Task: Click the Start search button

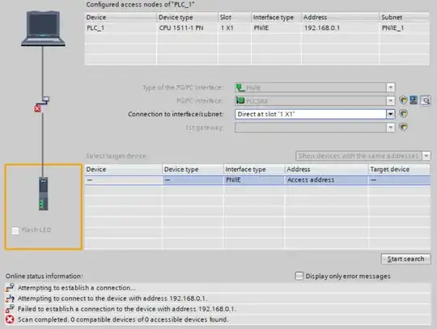Action: (405, 259)
